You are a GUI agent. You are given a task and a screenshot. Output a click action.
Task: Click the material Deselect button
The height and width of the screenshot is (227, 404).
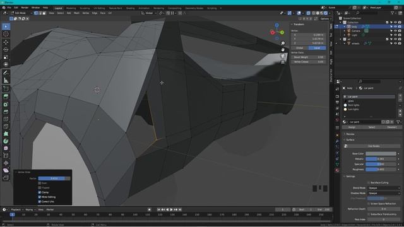391,127
